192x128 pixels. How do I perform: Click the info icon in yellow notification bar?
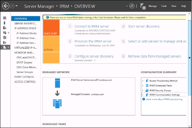(48, 17)
